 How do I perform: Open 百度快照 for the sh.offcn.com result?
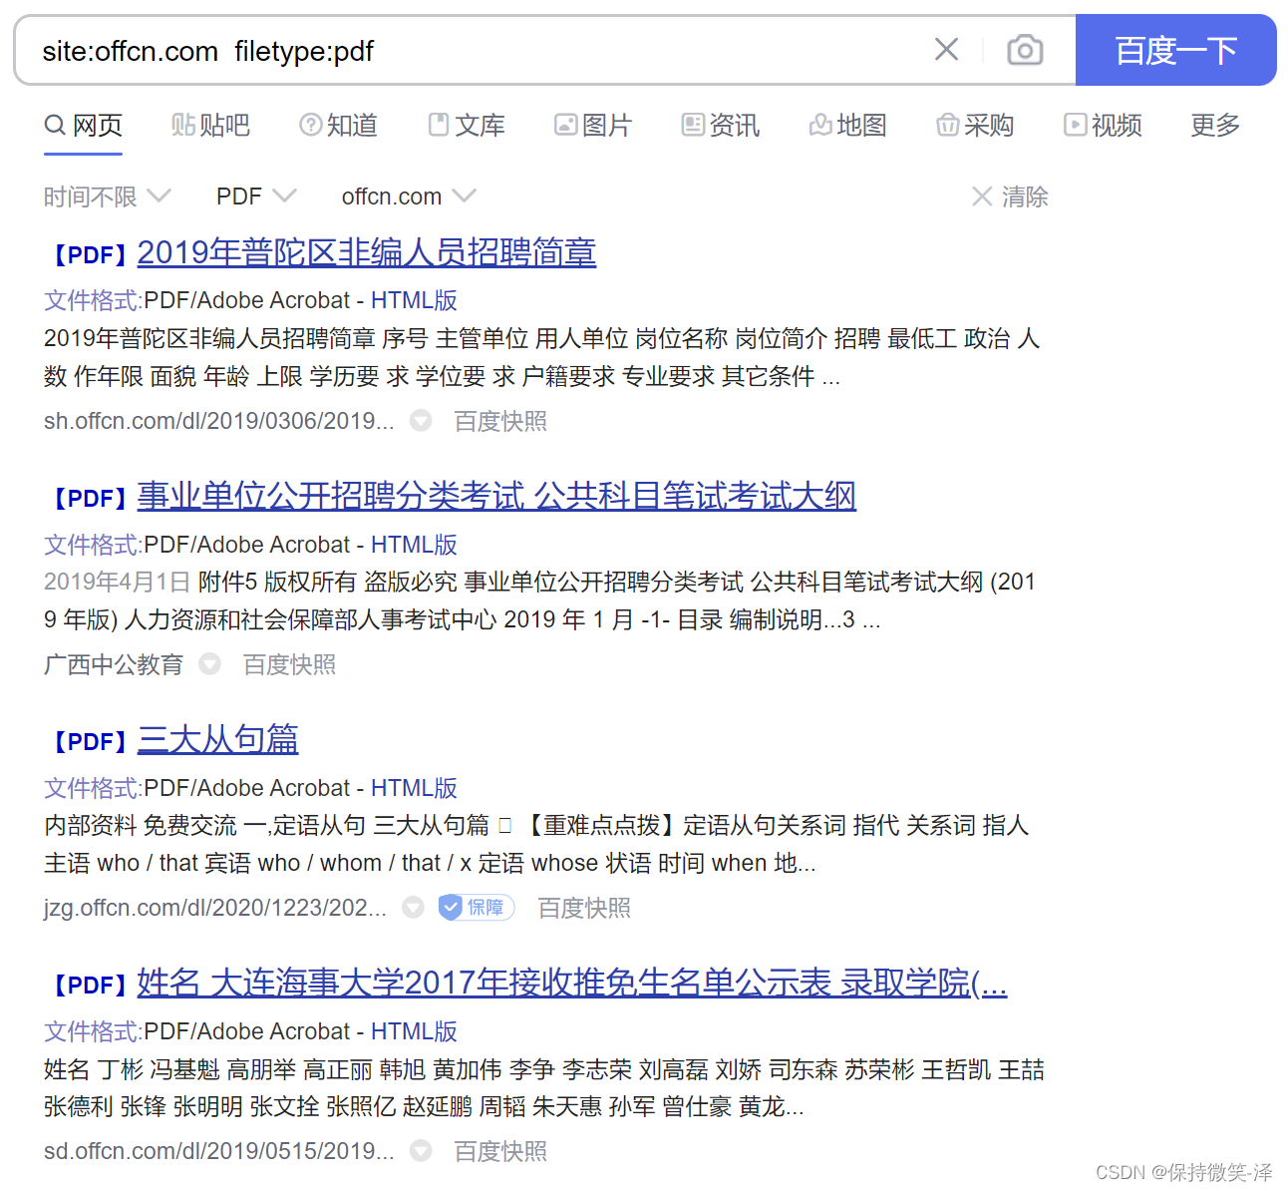pyautogui.click(x=500, y=421)
